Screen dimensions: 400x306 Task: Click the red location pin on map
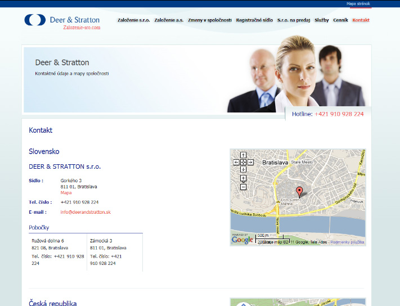(299, 191)
